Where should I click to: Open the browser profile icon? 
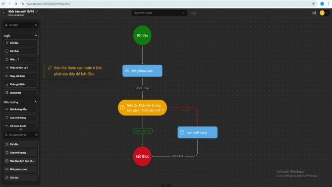(322, 4)
